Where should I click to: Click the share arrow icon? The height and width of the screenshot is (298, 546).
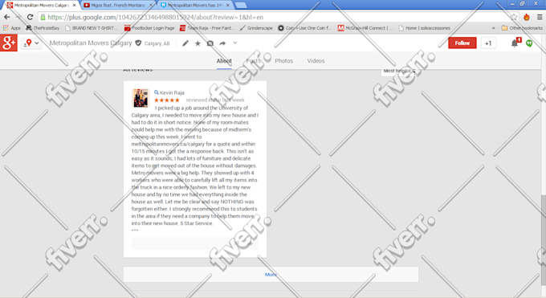222,43
